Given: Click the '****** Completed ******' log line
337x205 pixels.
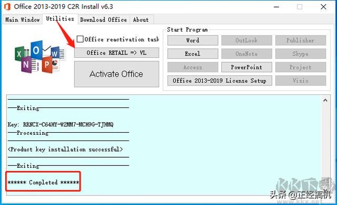Looking at the screenshot, I should tap(43, 182).
